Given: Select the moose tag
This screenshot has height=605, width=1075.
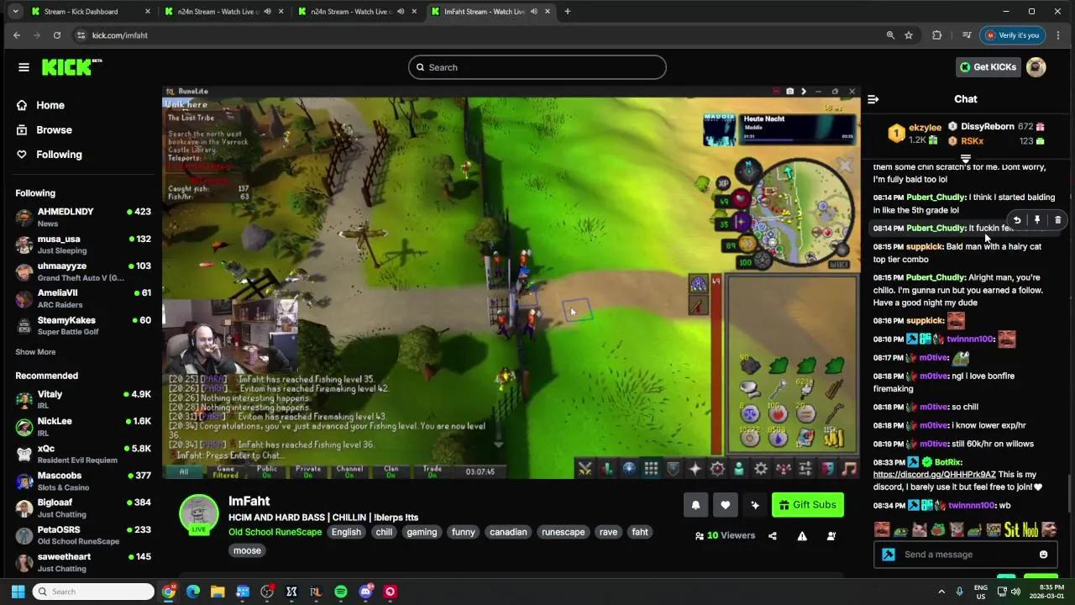Looking at the screenshot, I should click(x=247, y=550).
